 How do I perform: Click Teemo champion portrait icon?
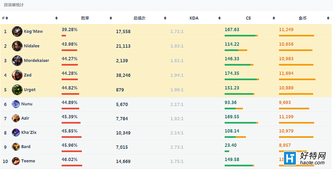16,161
